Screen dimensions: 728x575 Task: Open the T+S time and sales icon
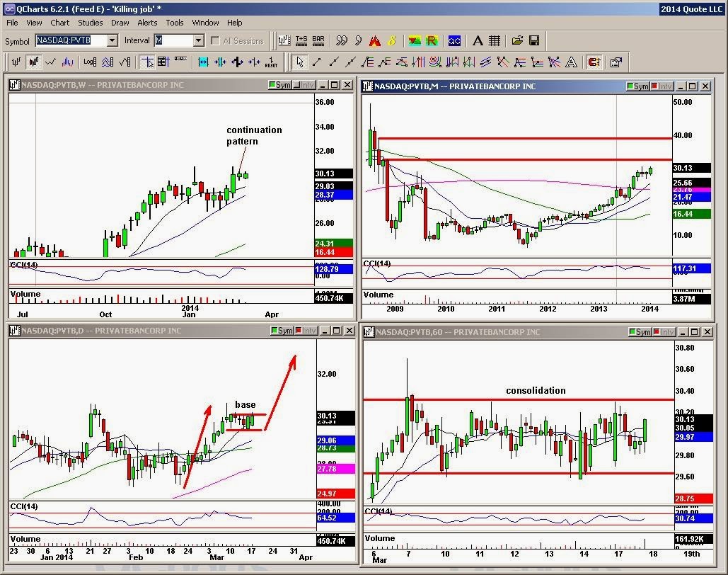click(301, 41)
